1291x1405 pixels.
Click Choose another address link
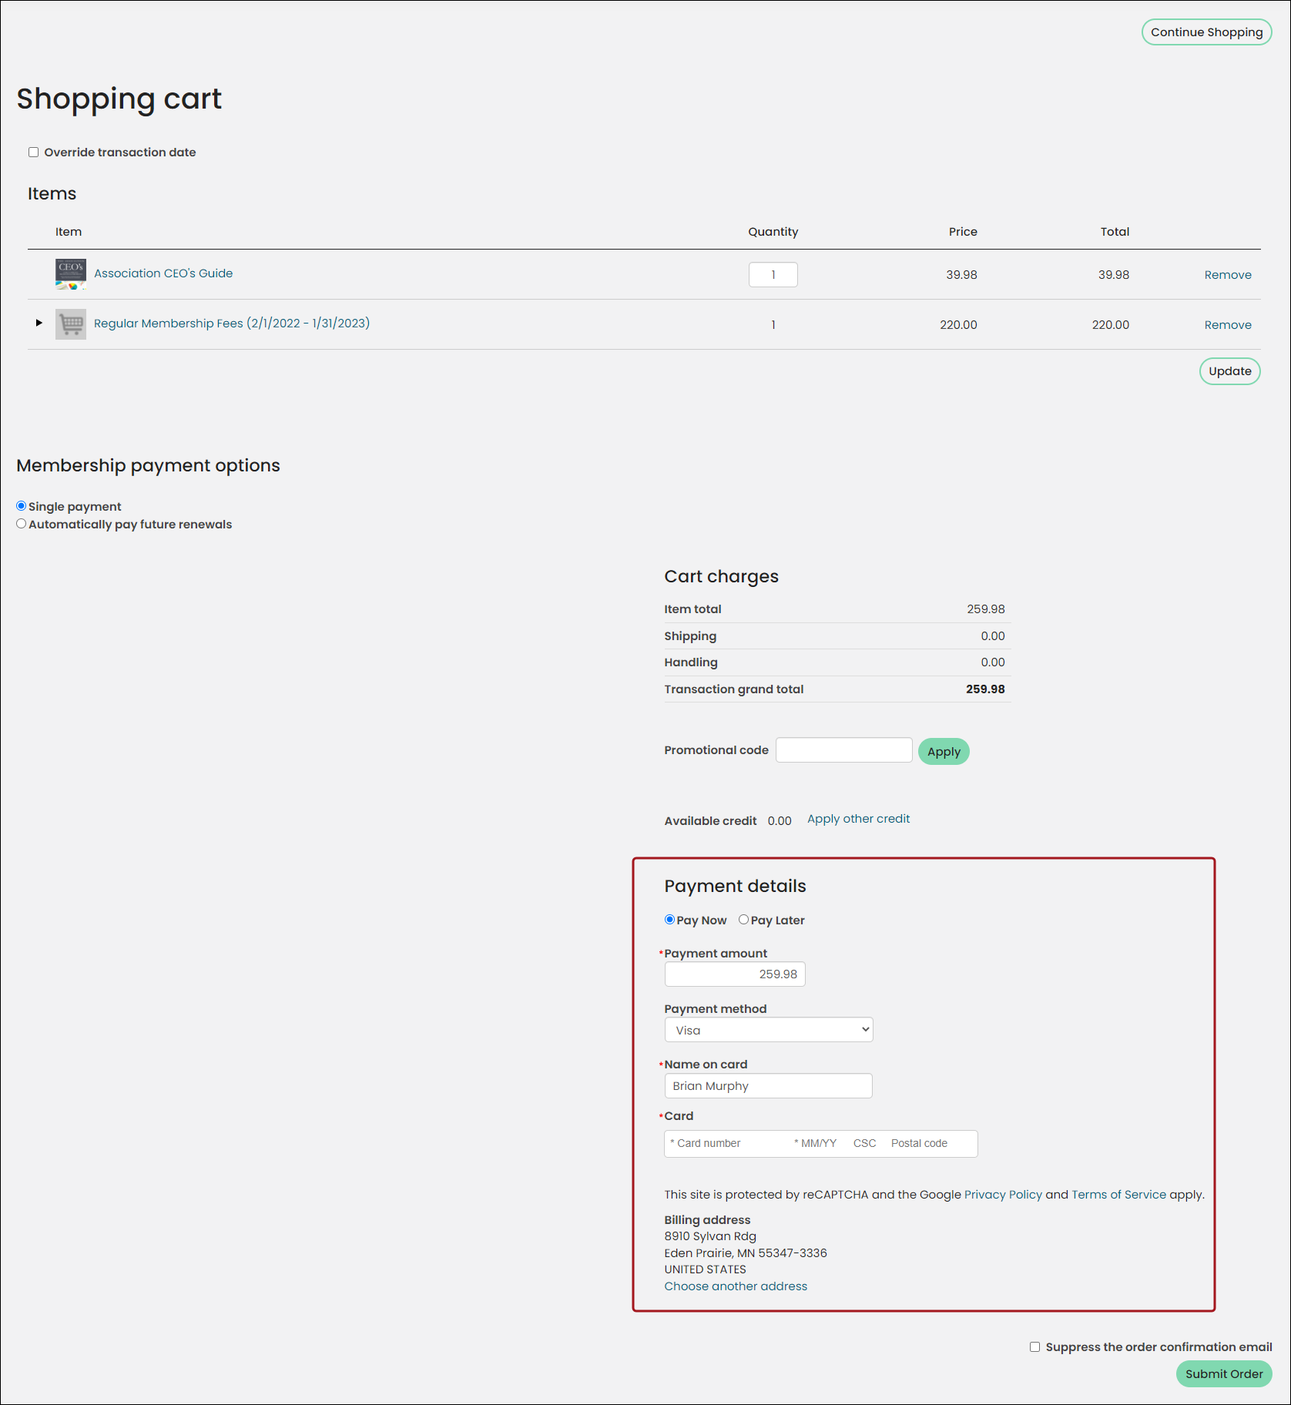[736, 1286]
